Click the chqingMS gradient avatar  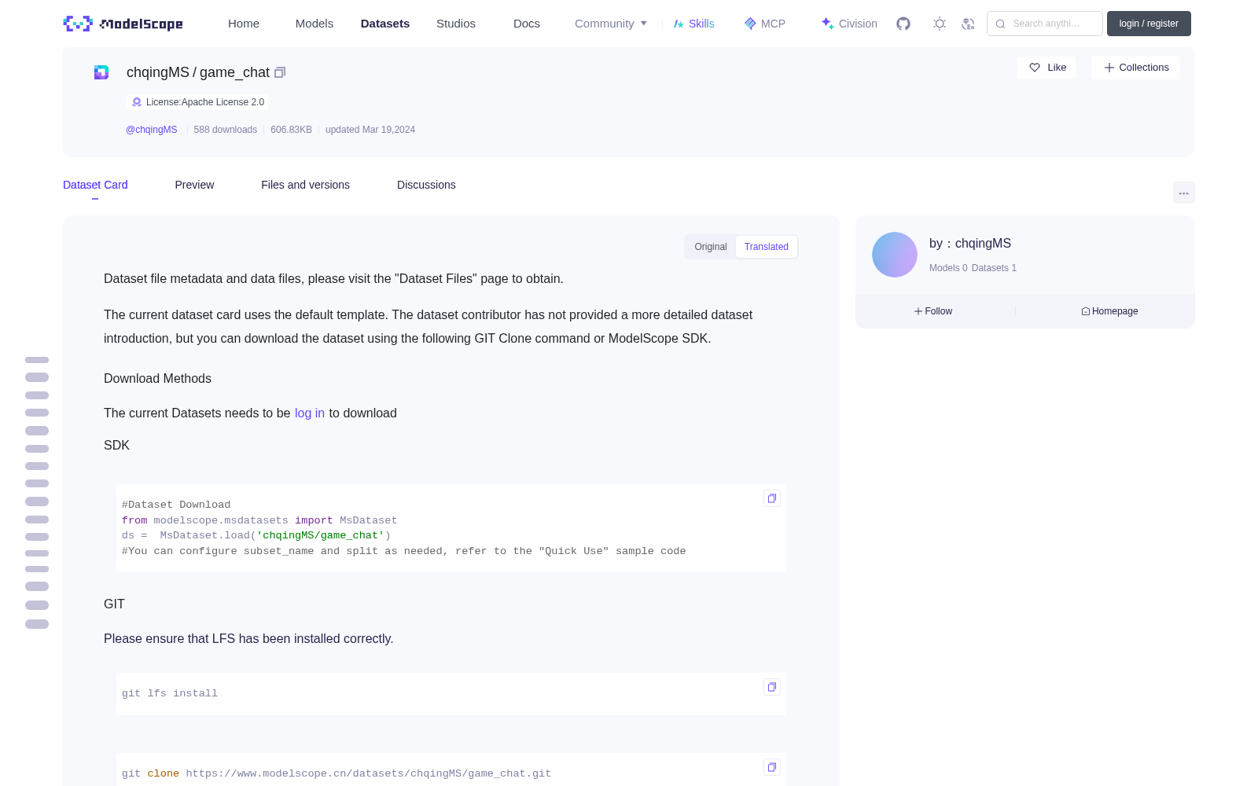895,255
